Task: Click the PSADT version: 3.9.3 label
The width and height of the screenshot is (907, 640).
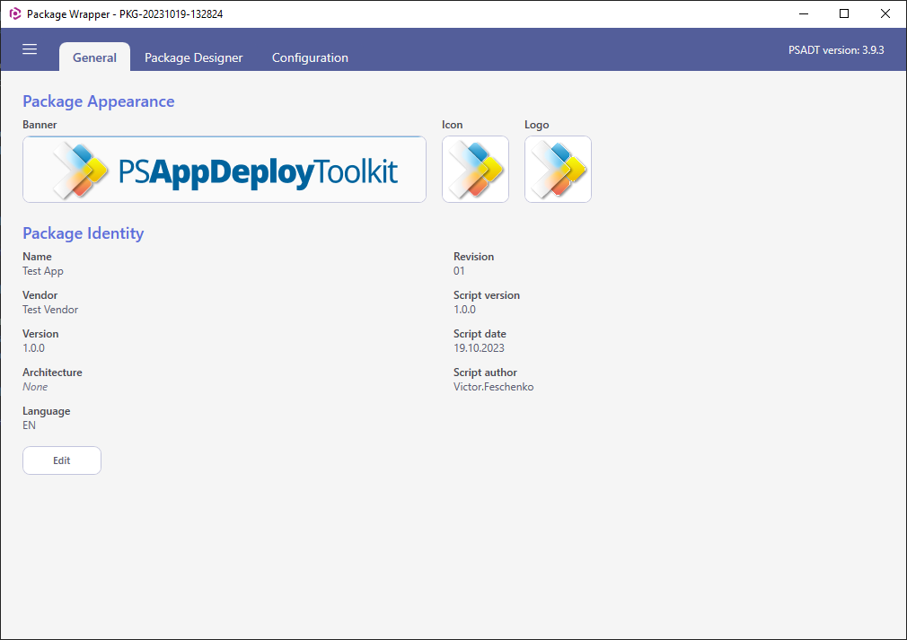Action: tap(836, 50)
